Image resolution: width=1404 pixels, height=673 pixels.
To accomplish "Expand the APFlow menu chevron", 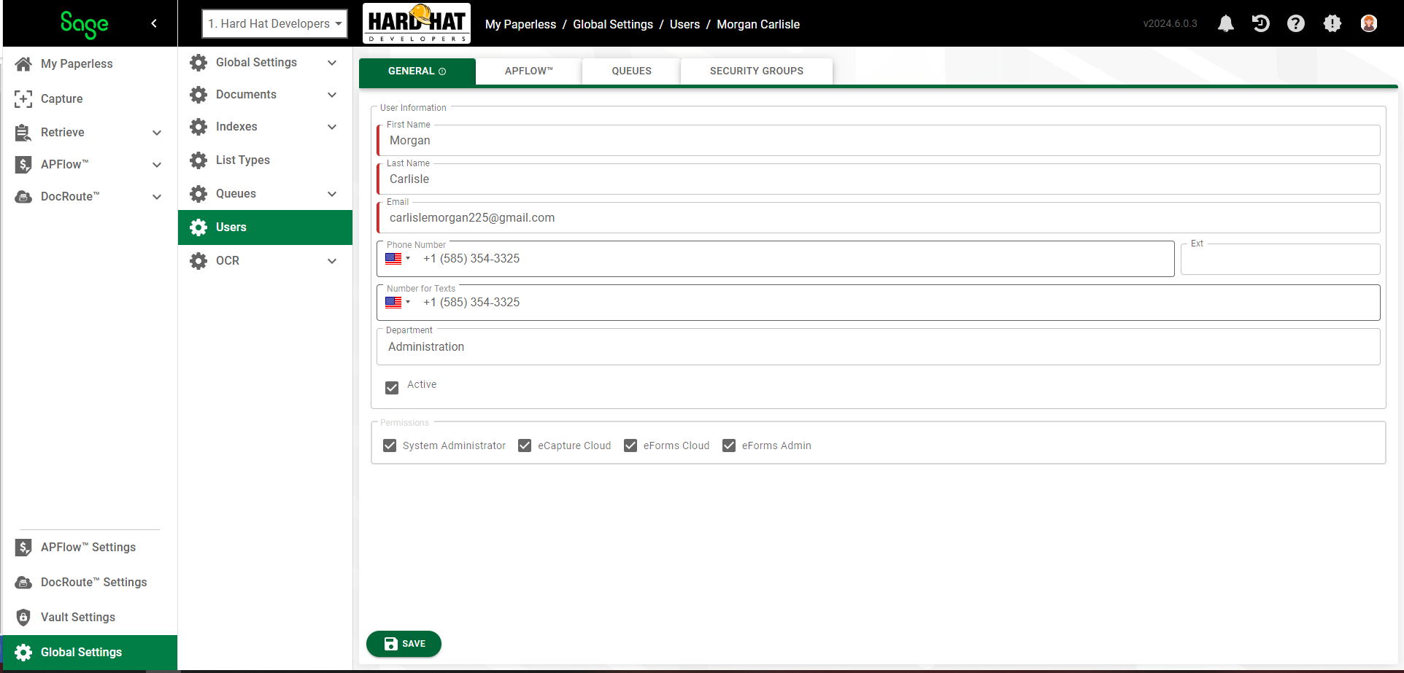I will point(157,165).
